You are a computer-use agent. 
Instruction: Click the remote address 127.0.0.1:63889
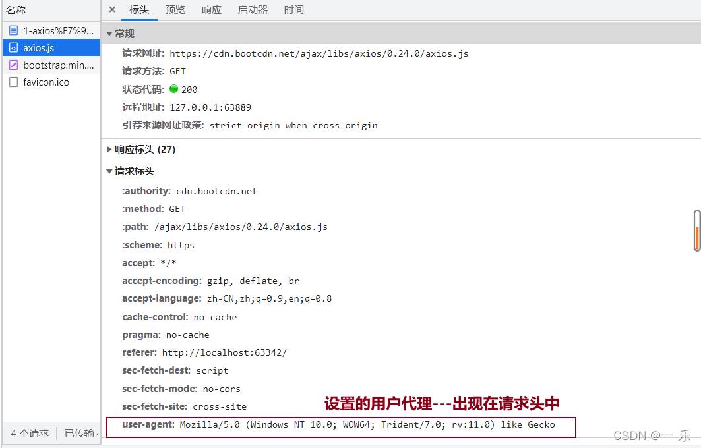[210, 107]
